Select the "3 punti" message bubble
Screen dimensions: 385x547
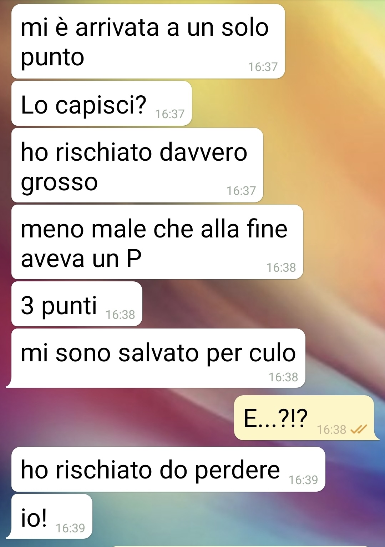77,304
